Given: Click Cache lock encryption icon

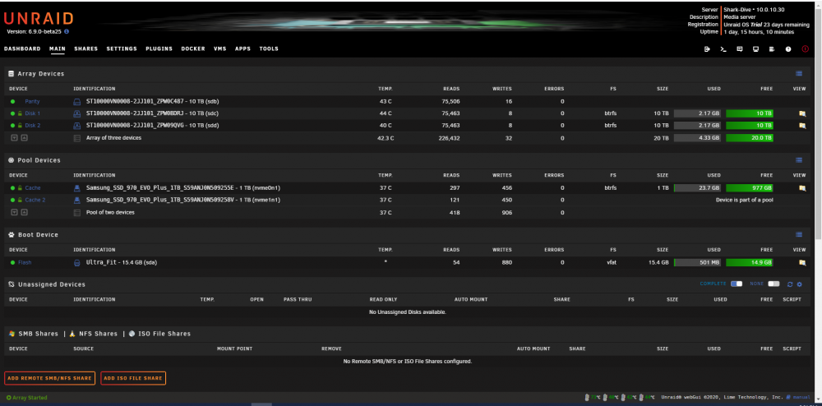Looking at the screenshot, I should point(20,187).
